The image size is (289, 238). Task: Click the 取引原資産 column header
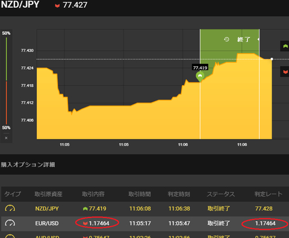(x=48, y=194)
